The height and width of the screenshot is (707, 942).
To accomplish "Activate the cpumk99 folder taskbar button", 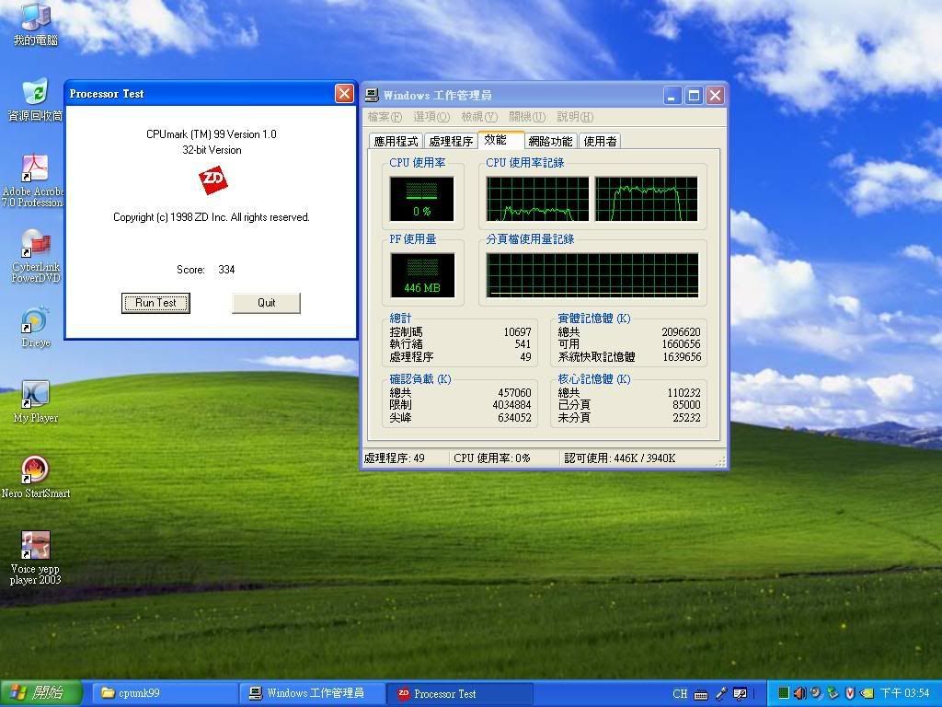I will pyautogui.click(x=161, y=693).
